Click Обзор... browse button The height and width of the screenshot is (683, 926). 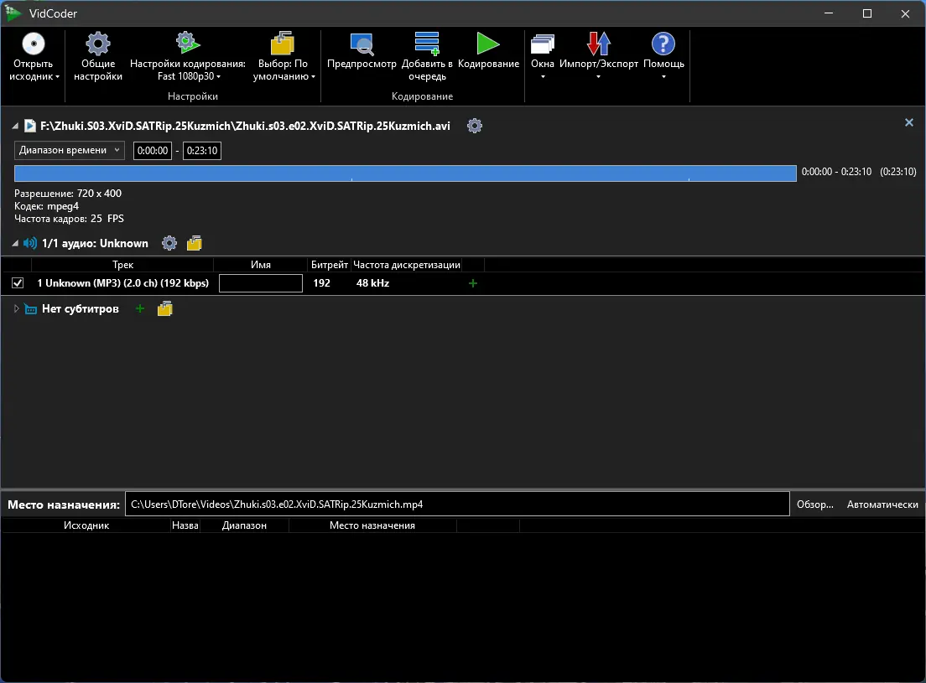(815, 504)
